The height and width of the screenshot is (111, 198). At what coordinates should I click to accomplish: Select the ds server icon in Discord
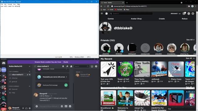[4, 76]
